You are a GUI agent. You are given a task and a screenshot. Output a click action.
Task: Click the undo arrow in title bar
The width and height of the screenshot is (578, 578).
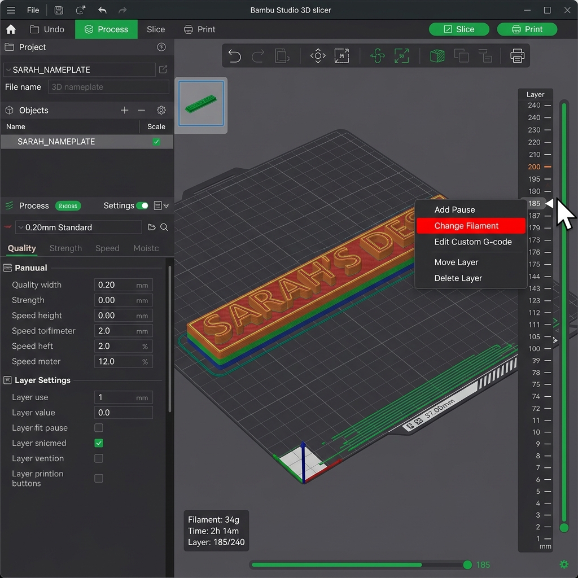pos(102,10)
